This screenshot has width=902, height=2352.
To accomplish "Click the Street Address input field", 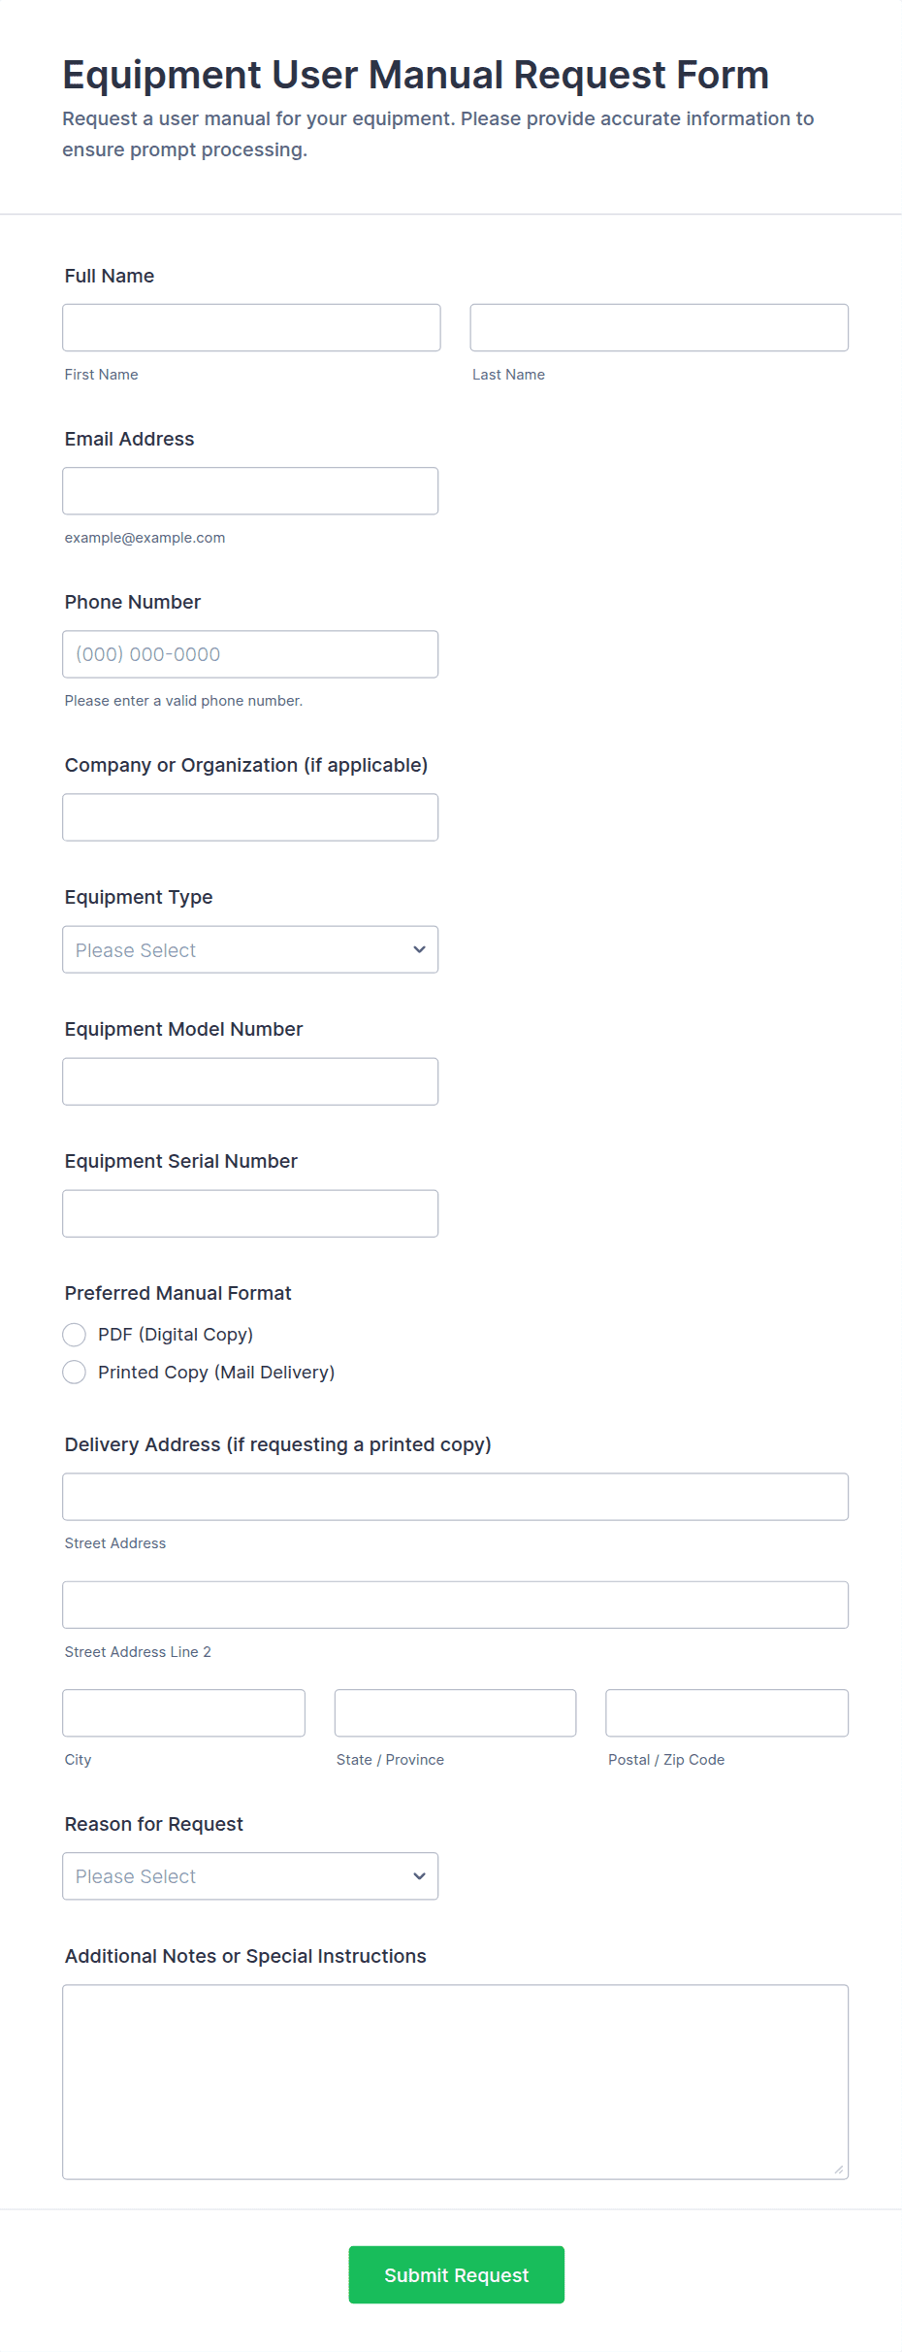I will (455, 1497).
